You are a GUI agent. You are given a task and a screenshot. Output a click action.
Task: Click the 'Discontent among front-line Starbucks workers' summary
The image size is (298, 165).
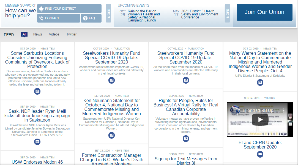click(x=37, y=78)
